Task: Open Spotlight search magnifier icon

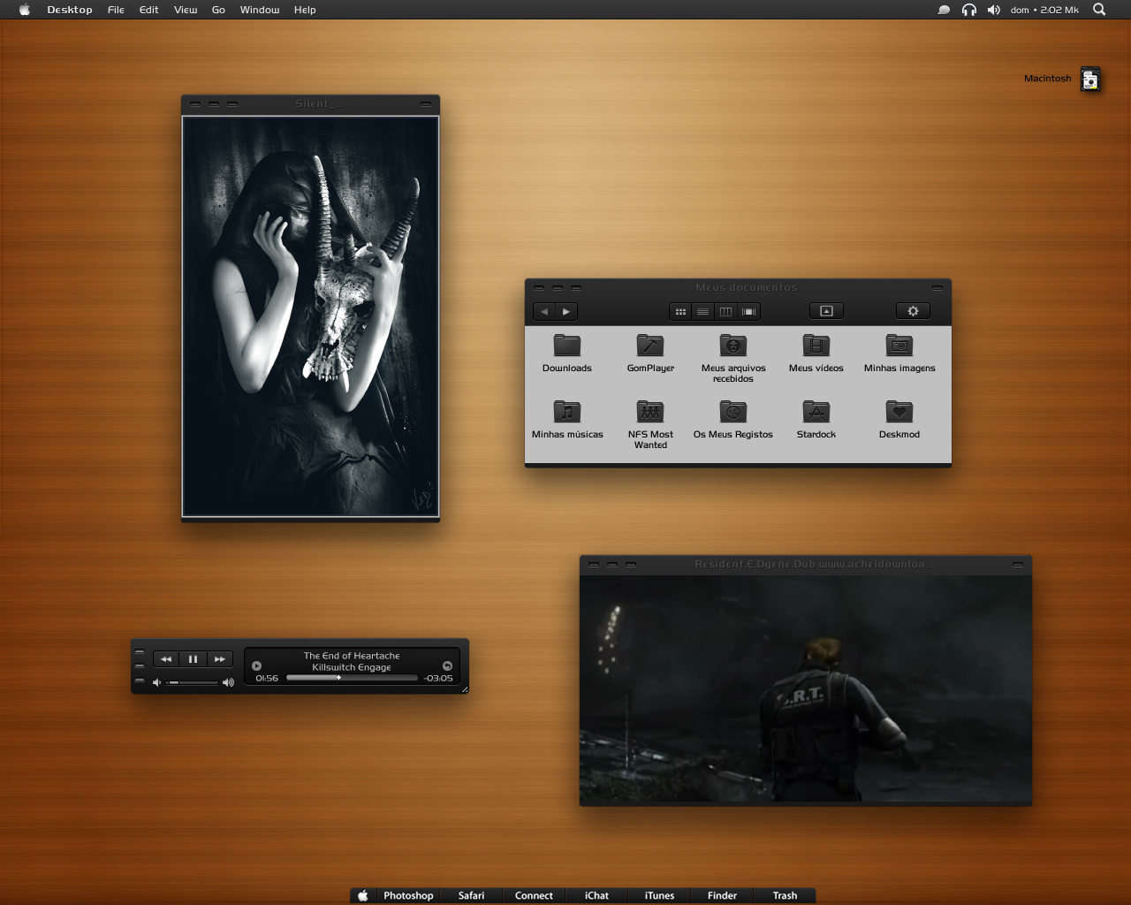Action: click(x=1099, y=10)
